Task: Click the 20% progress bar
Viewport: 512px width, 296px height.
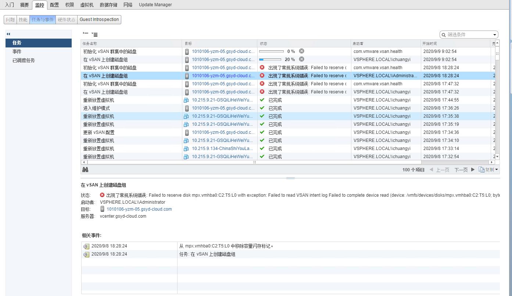Action: tap(271, 59)
